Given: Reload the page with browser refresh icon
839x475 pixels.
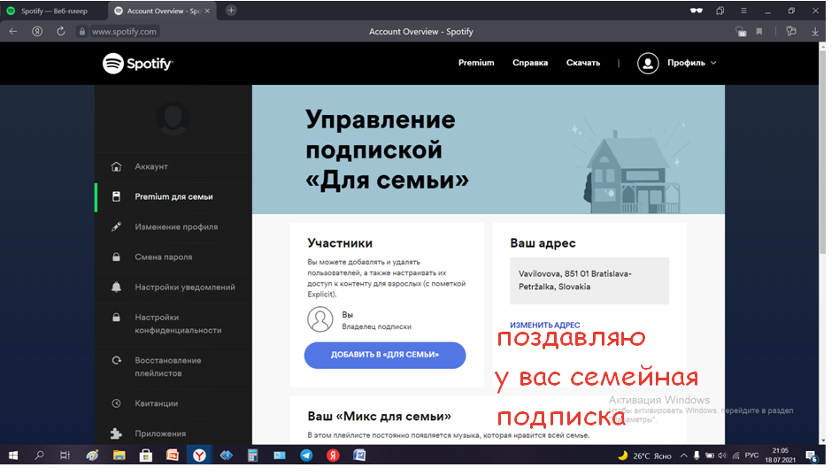Looking at the screenshot, I should pyautogui.click(x=61, y=31).
